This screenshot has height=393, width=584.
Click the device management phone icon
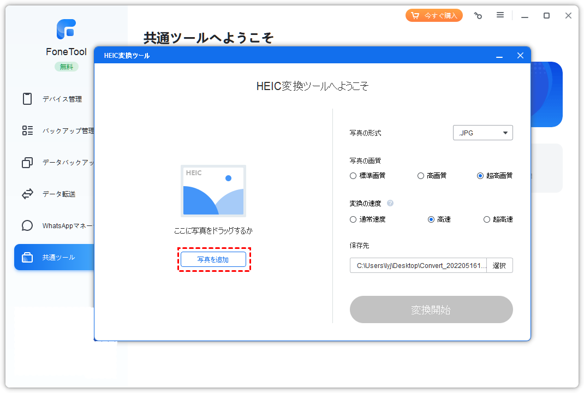pyautogui.click(x=27, y=99)
